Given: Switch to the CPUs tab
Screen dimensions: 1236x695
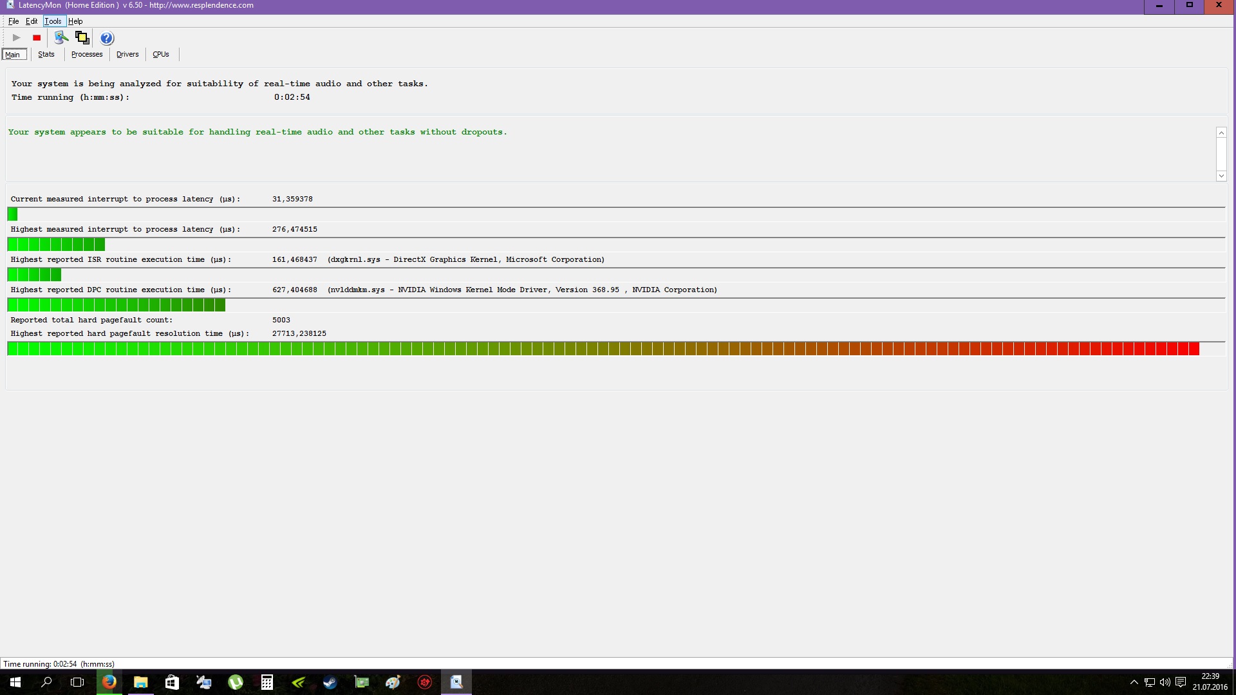Looking at the screenshot, I should (x=161, y=55).
